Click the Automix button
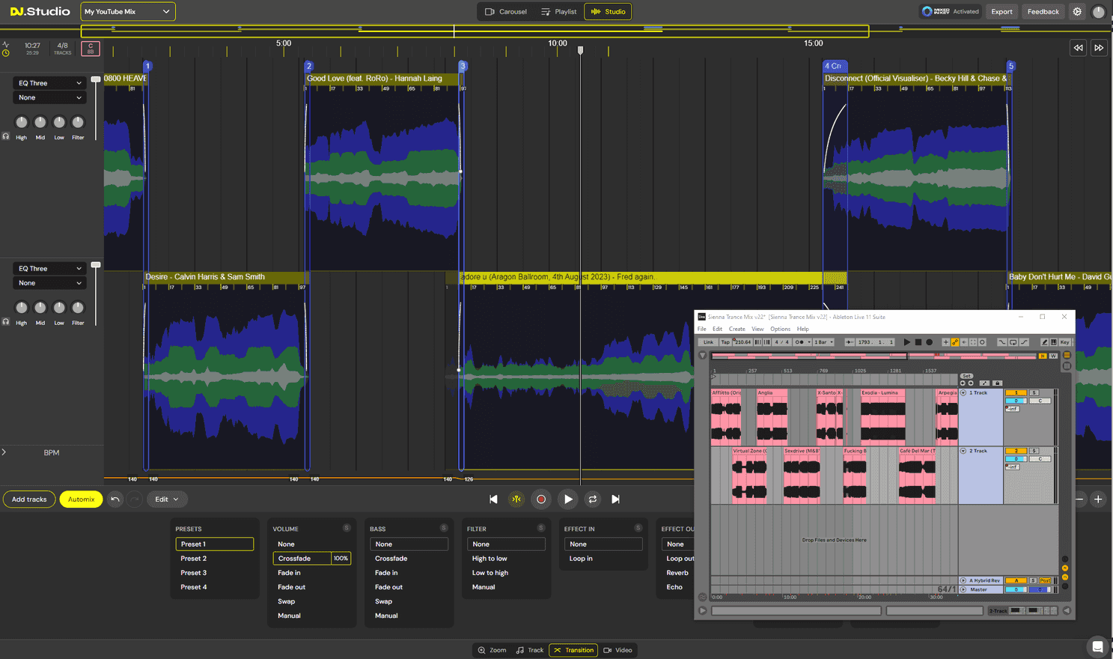The image size is (1113, 659). [81, 499]
